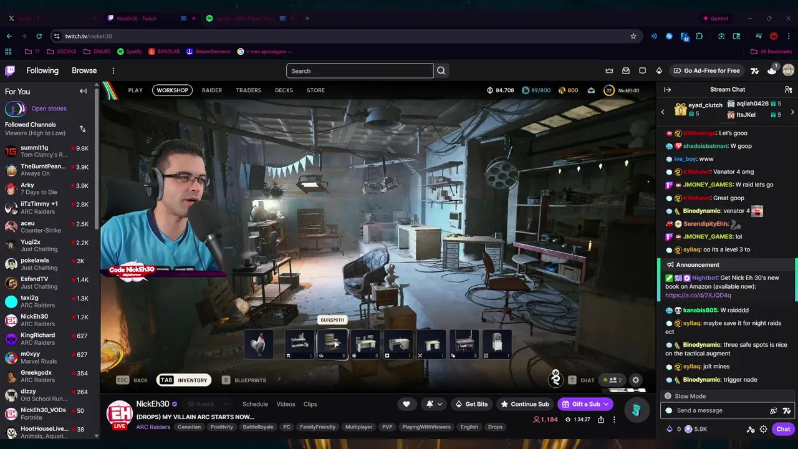Switch to the channel Schedule tab
The height and width of the screenshot is (449, 798).
(255, 404)
